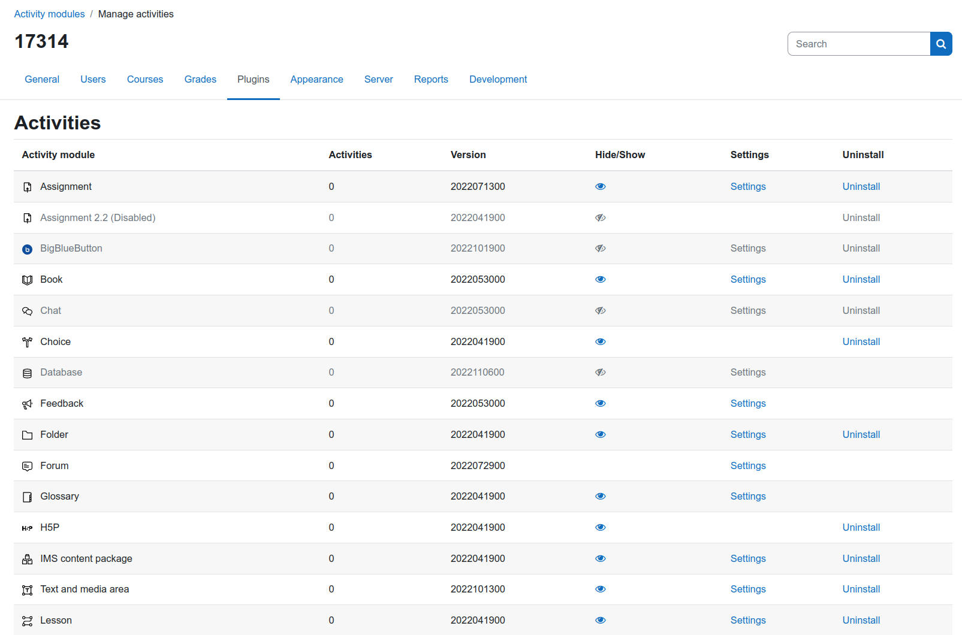
Task: Hide the Lesson module
Action: tap(600, 620)
